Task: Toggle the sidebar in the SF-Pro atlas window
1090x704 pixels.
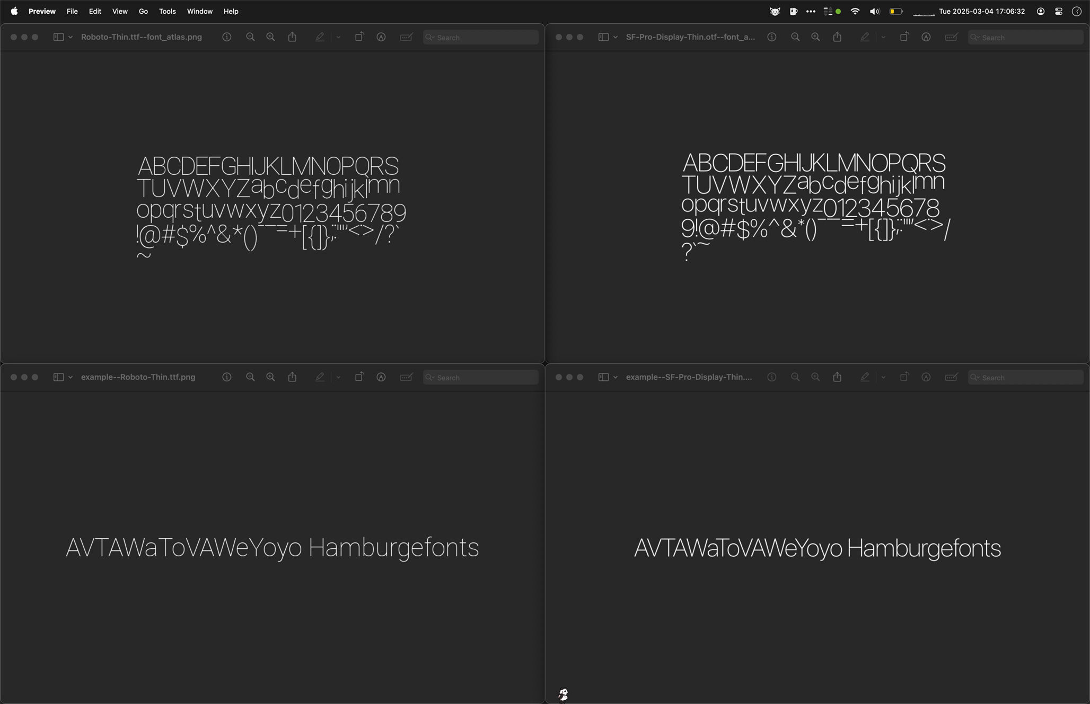Action: pos(604,37)
